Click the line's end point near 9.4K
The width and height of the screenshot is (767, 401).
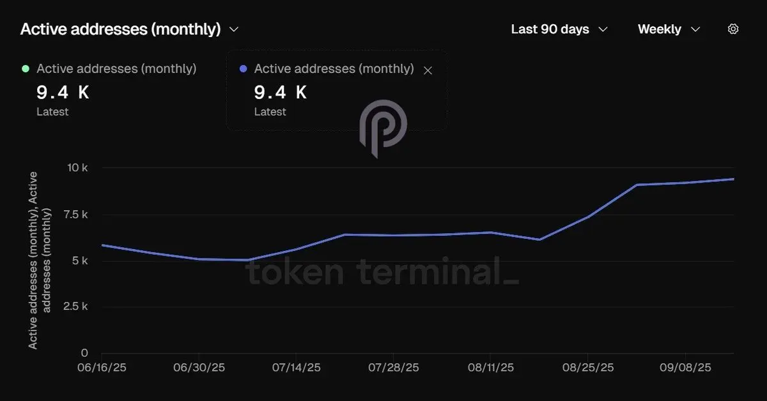pos(733,179)
